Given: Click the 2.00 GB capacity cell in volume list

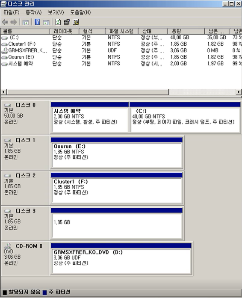Looking at the screenshot, I should click(x=178, y=64).
